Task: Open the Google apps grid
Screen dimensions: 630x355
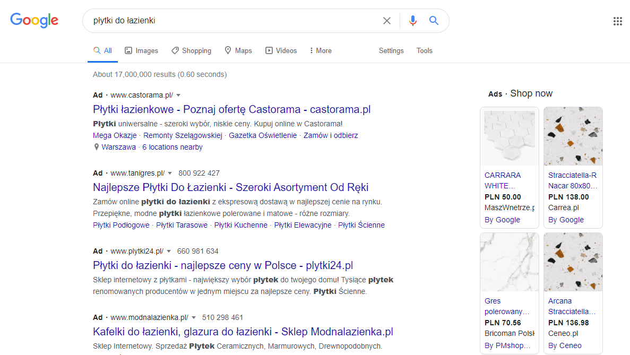Action: (617, 21)
